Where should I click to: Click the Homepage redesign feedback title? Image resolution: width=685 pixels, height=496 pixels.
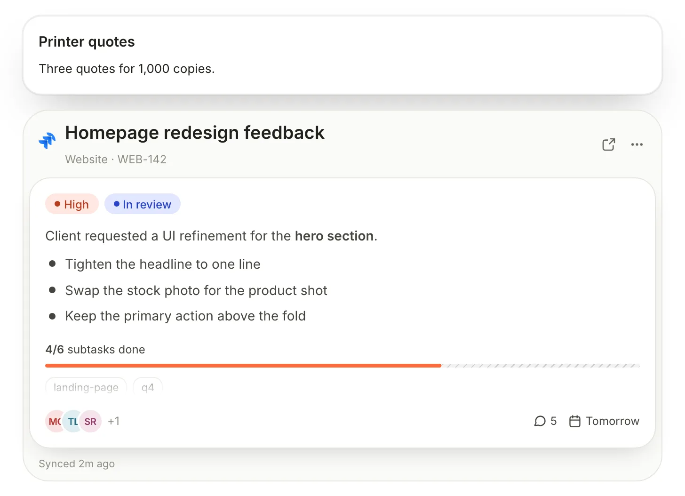point(195,133)
